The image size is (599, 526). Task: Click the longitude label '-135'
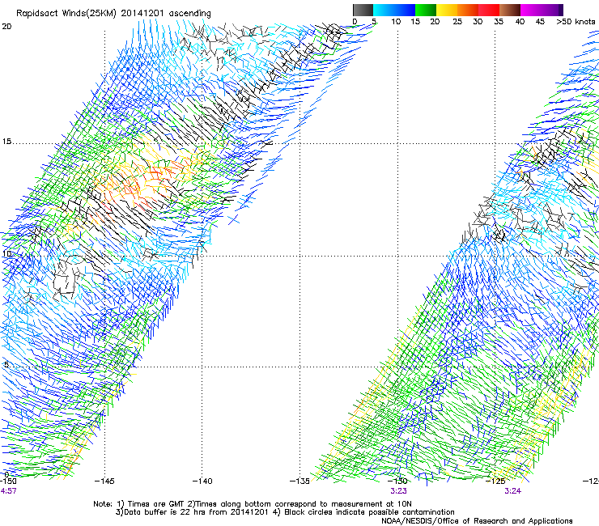pos(299,481)
